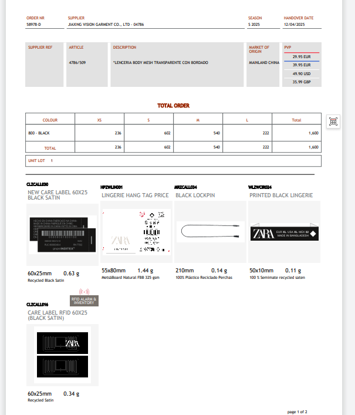Viewport: 355px width, 415px height.
Task: Select order number 58978-D
Action: click(x=34, y=25)
